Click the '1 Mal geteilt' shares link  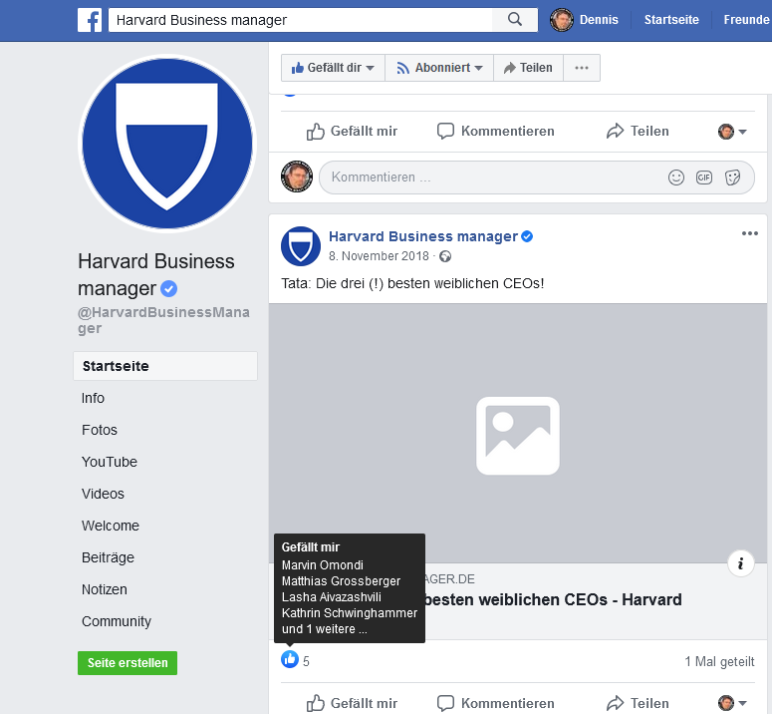(719, 661)
